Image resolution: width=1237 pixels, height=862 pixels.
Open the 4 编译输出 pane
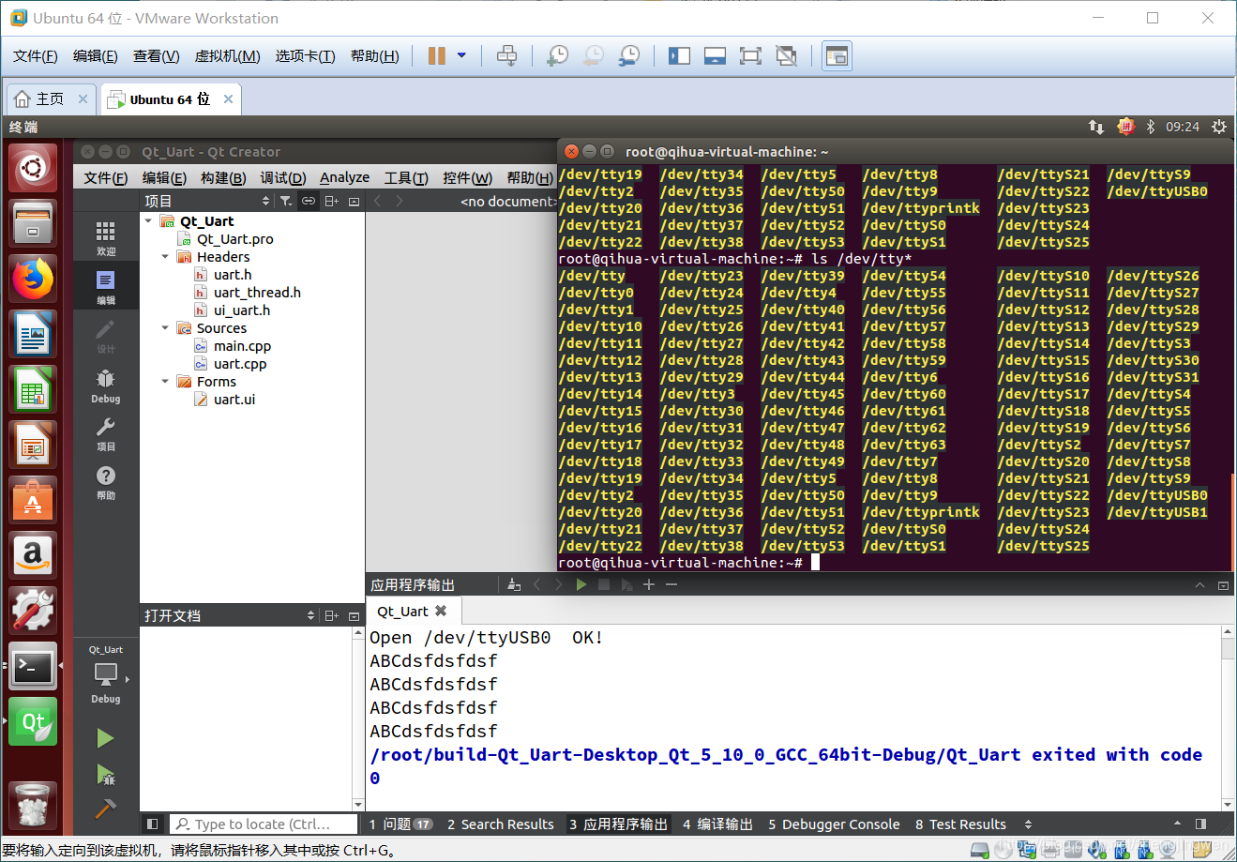[718, 824]
